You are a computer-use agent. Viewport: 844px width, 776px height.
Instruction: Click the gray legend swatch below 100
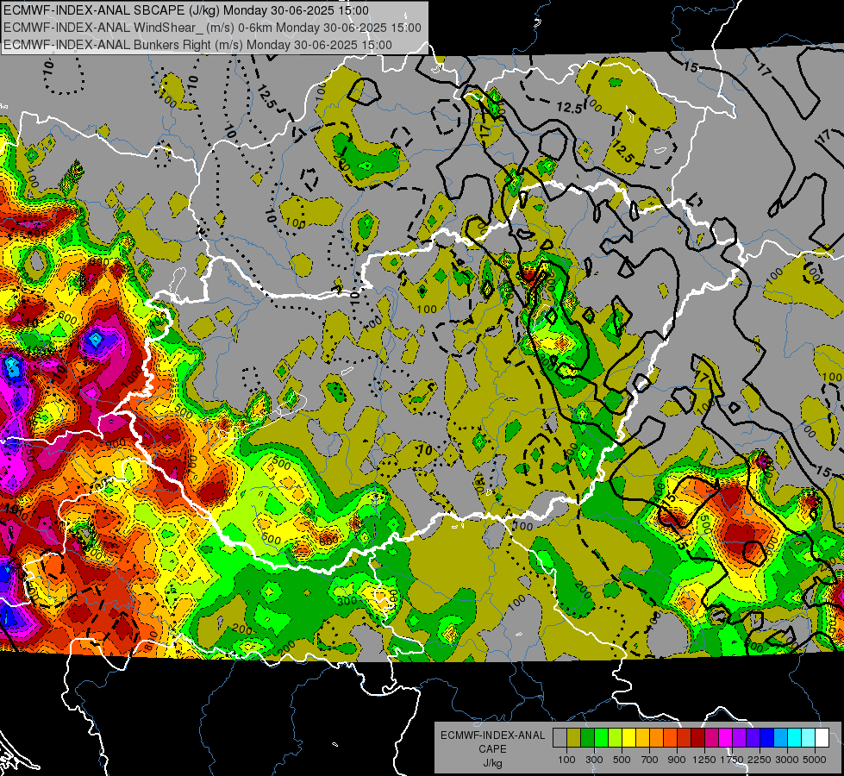click(560, 738)
